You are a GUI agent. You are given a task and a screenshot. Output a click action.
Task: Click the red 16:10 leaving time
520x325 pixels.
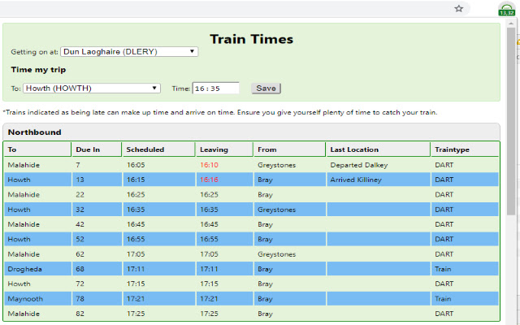209,165
